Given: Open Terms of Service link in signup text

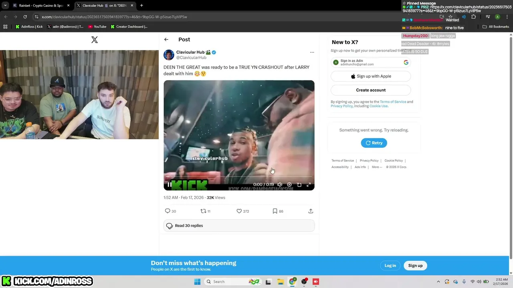Looking at the screenshot, I should pos(393,102).
